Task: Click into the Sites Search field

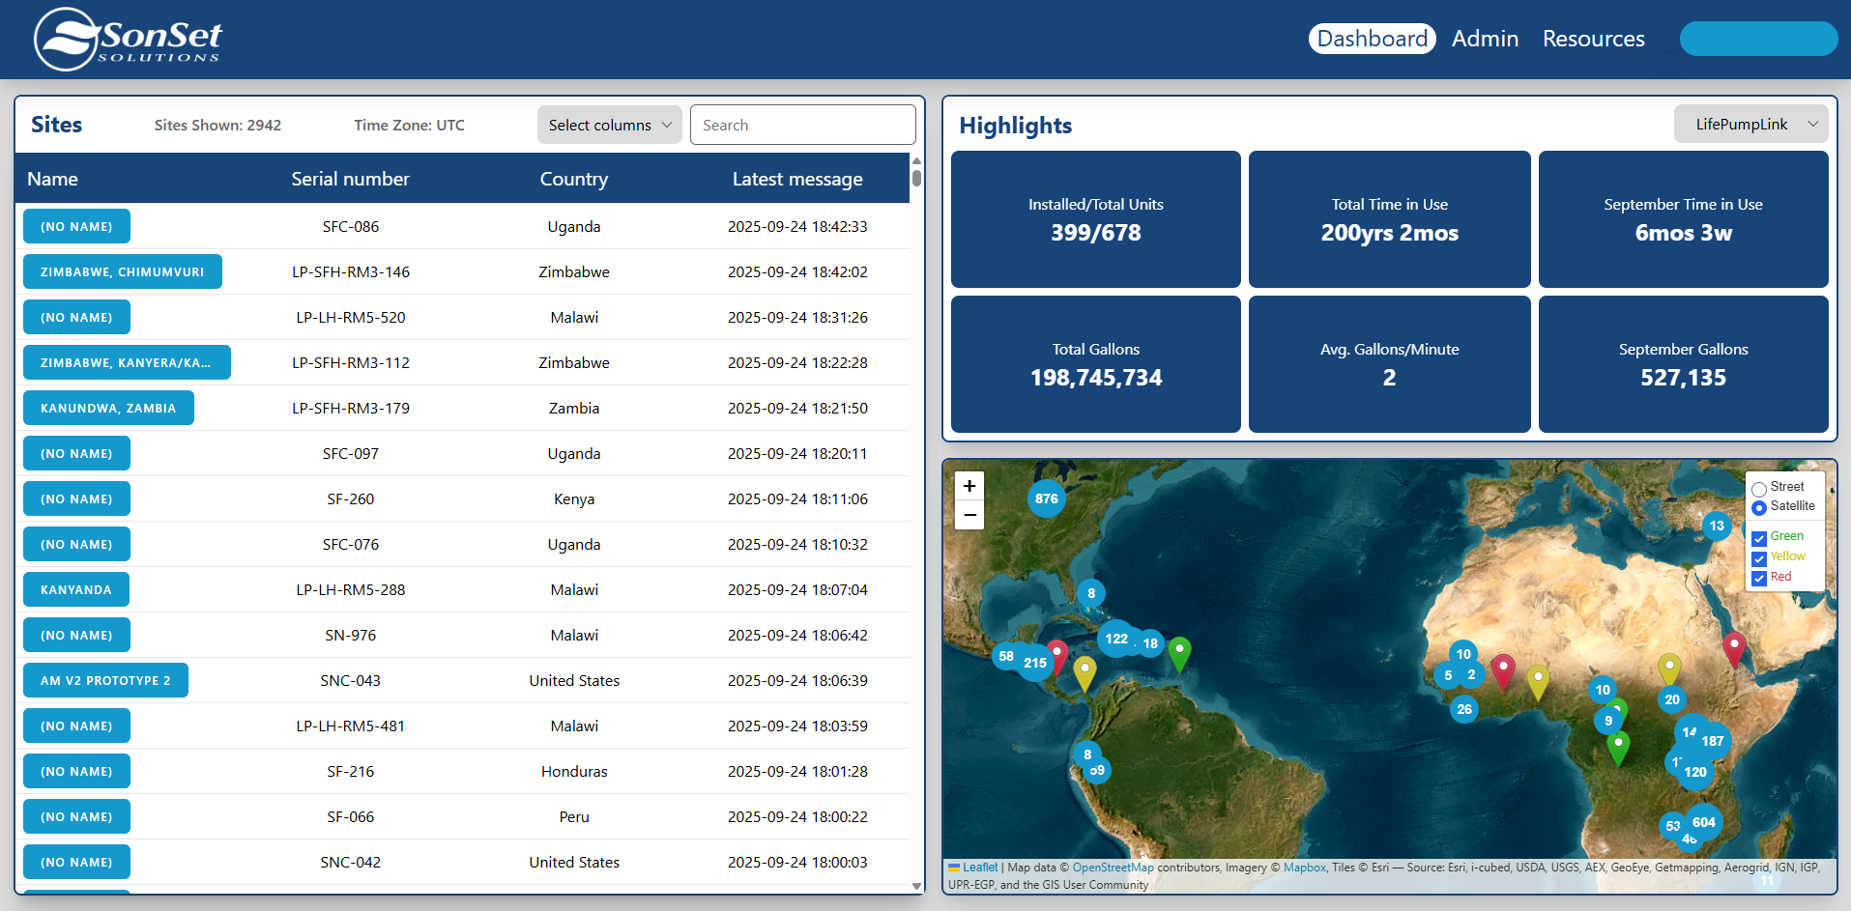Action: (x=802, y=126)
